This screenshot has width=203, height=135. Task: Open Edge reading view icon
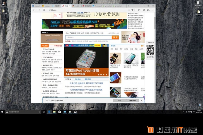click(129, 10)
